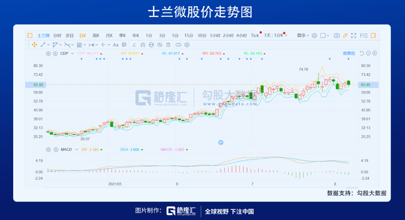Select the line segment drawing tool
405x220 pixels.
(x=43, y=45)
